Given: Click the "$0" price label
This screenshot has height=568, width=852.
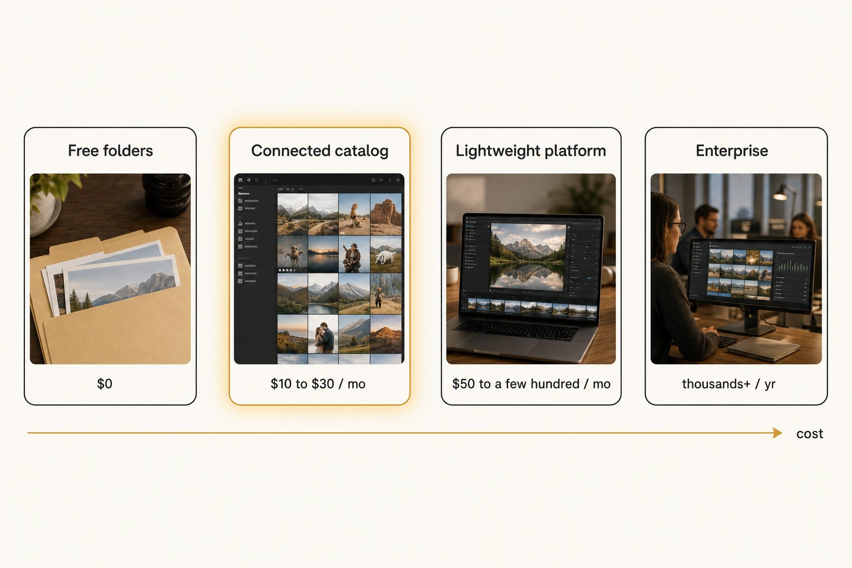Looking at the screenshot, I should [x=105, y=384].
